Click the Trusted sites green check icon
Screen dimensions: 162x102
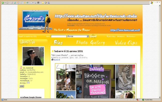(143, 100)
